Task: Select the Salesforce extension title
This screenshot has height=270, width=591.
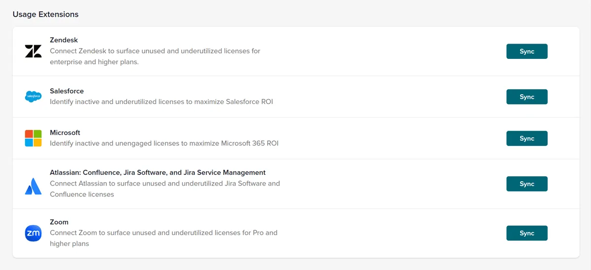Action: [x=67, y=91]
